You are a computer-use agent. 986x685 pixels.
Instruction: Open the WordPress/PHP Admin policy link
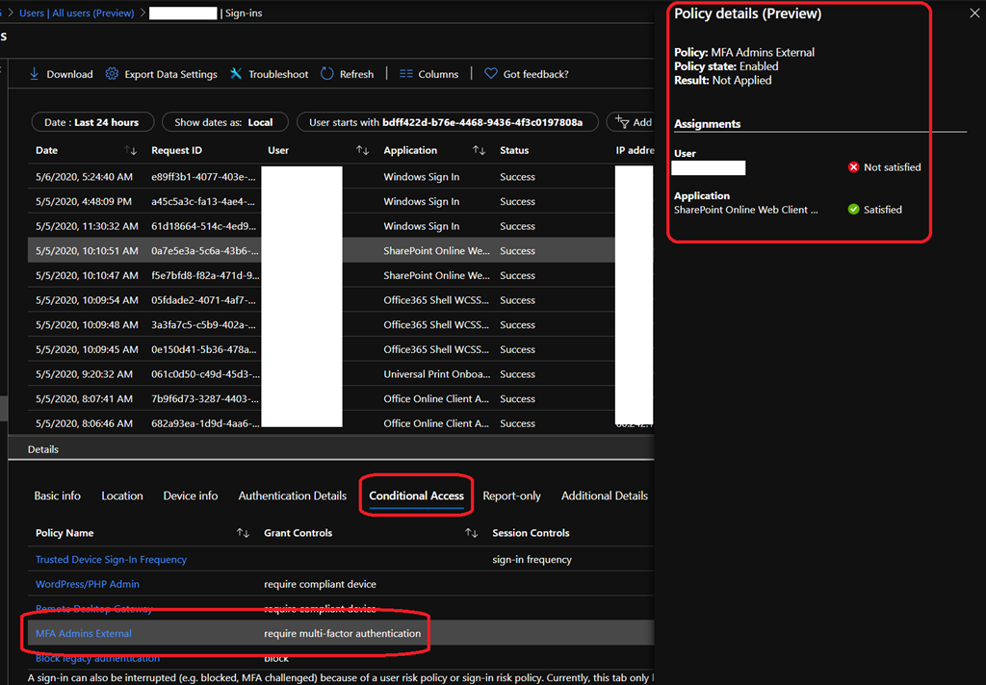pyautogui.click(x=87, y=584)
